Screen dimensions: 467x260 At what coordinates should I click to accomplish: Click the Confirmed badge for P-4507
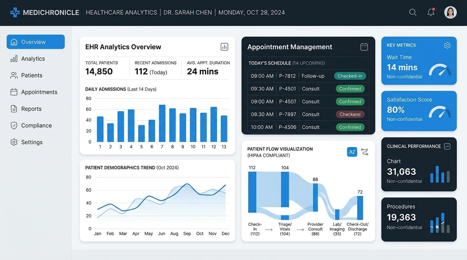[x=350, y=102]
